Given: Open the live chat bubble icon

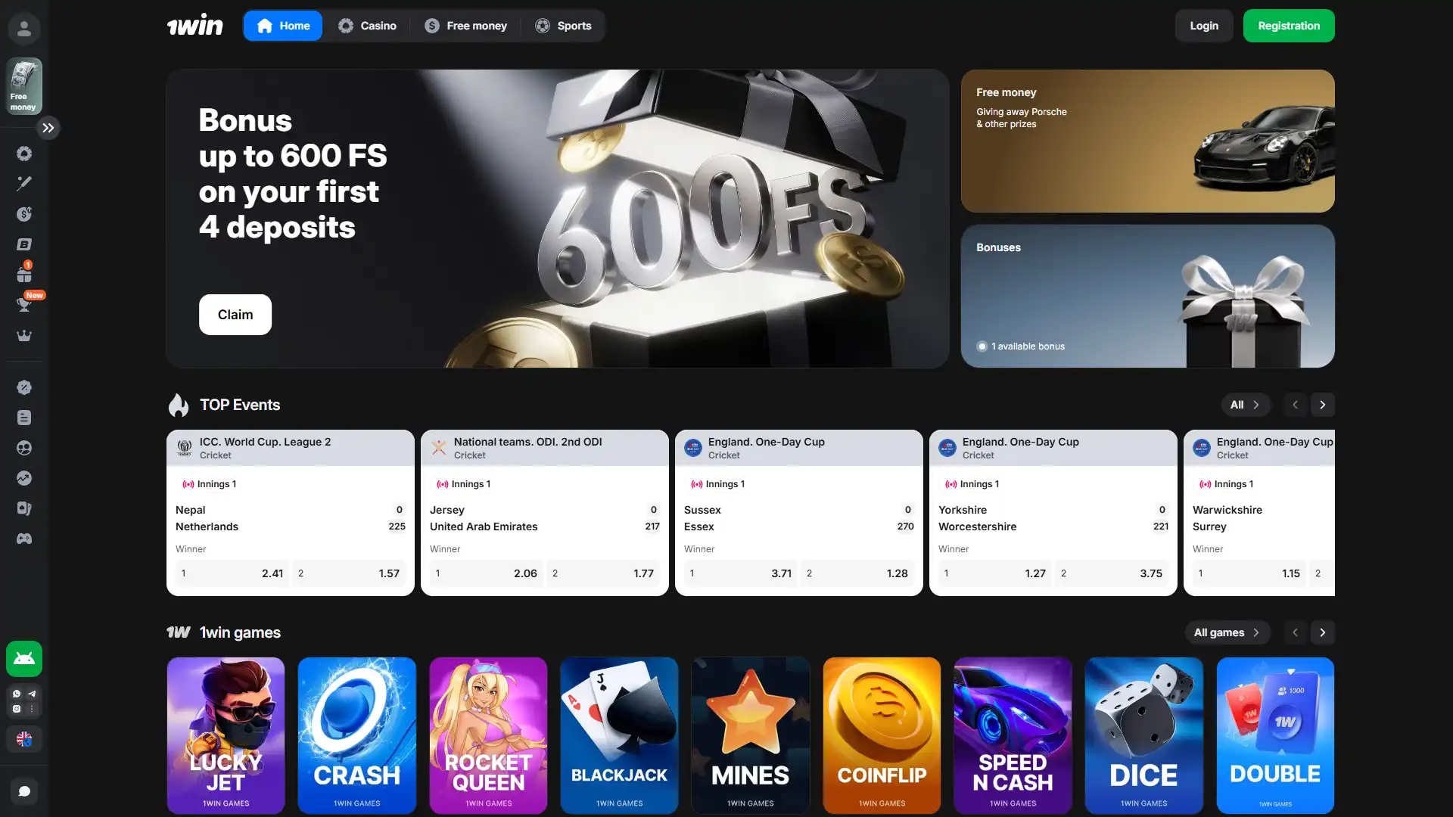Looking at the screenshot, I should (24, 791).
